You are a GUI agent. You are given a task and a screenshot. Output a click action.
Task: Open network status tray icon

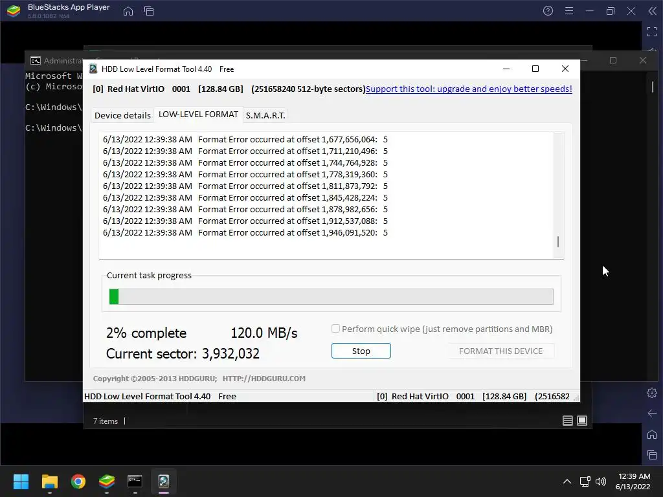(585, 481)
